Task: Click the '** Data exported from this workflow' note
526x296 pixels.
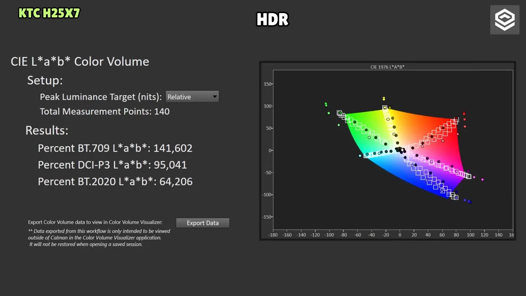Action: [99, 238]
